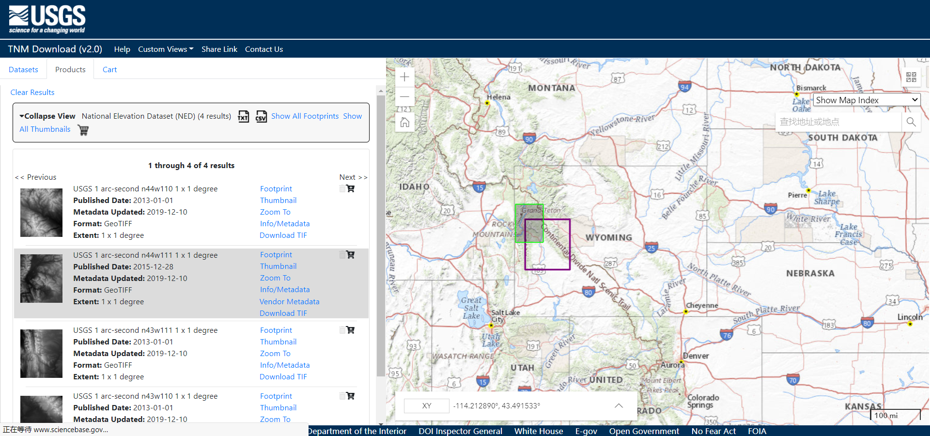Screen dimensions: 930x436
Task: Add all NED results to cart
Action: tap(83, 130)
